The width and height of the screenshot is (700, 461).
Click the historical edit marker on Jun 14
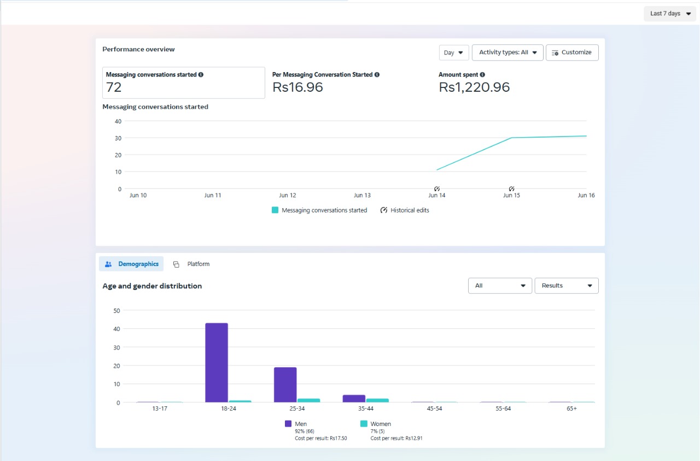pos(437,188)
